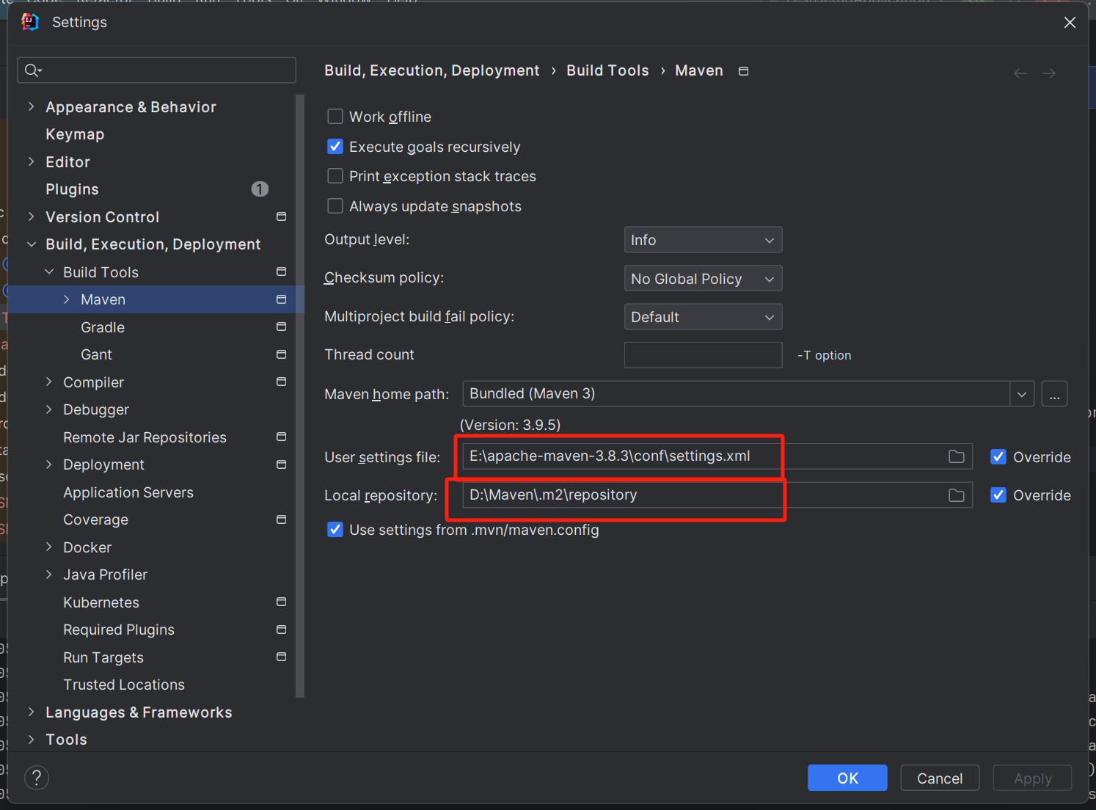Go back using the left arrow
This screenshot has height=810, width=1096.
pos(1020,73)
